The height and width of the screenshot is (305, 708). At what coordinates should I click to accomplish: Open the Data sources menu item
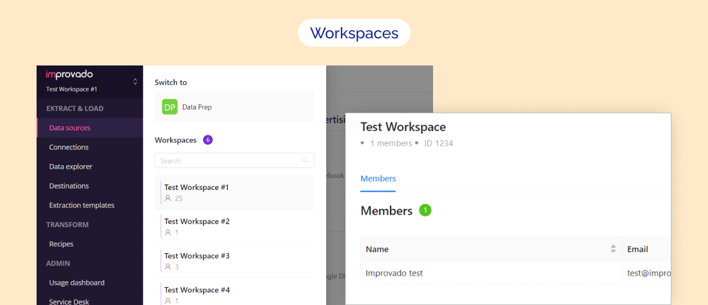(70, 127)
